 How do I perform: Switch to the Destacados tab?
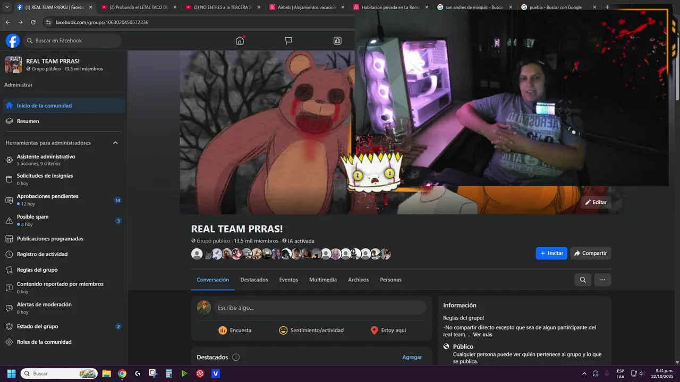point(254,280)
